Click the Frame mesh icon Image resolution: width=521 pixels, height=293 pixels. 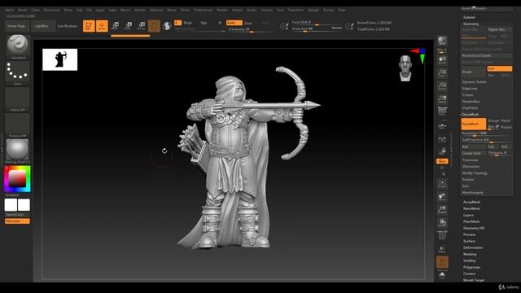[442, 184]
